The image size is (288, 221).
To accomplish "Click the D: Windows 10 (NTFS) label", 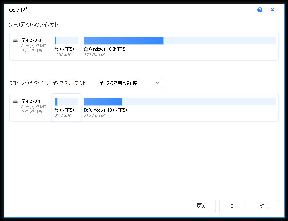I will click(105, 110).
